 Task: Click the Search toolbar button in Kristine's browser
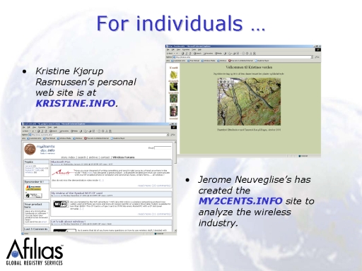(197, 54)
